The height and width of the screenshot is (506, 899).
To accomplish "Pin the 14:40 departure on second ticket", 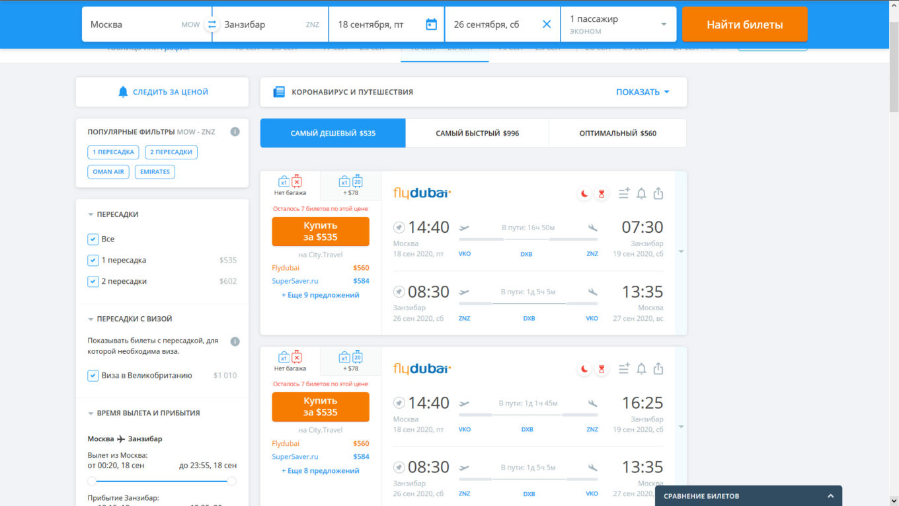I will point(399,402).
